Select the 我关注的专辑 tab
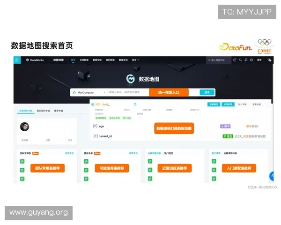Viewport: 281px width, 225px height. click(x=43, y=111)
